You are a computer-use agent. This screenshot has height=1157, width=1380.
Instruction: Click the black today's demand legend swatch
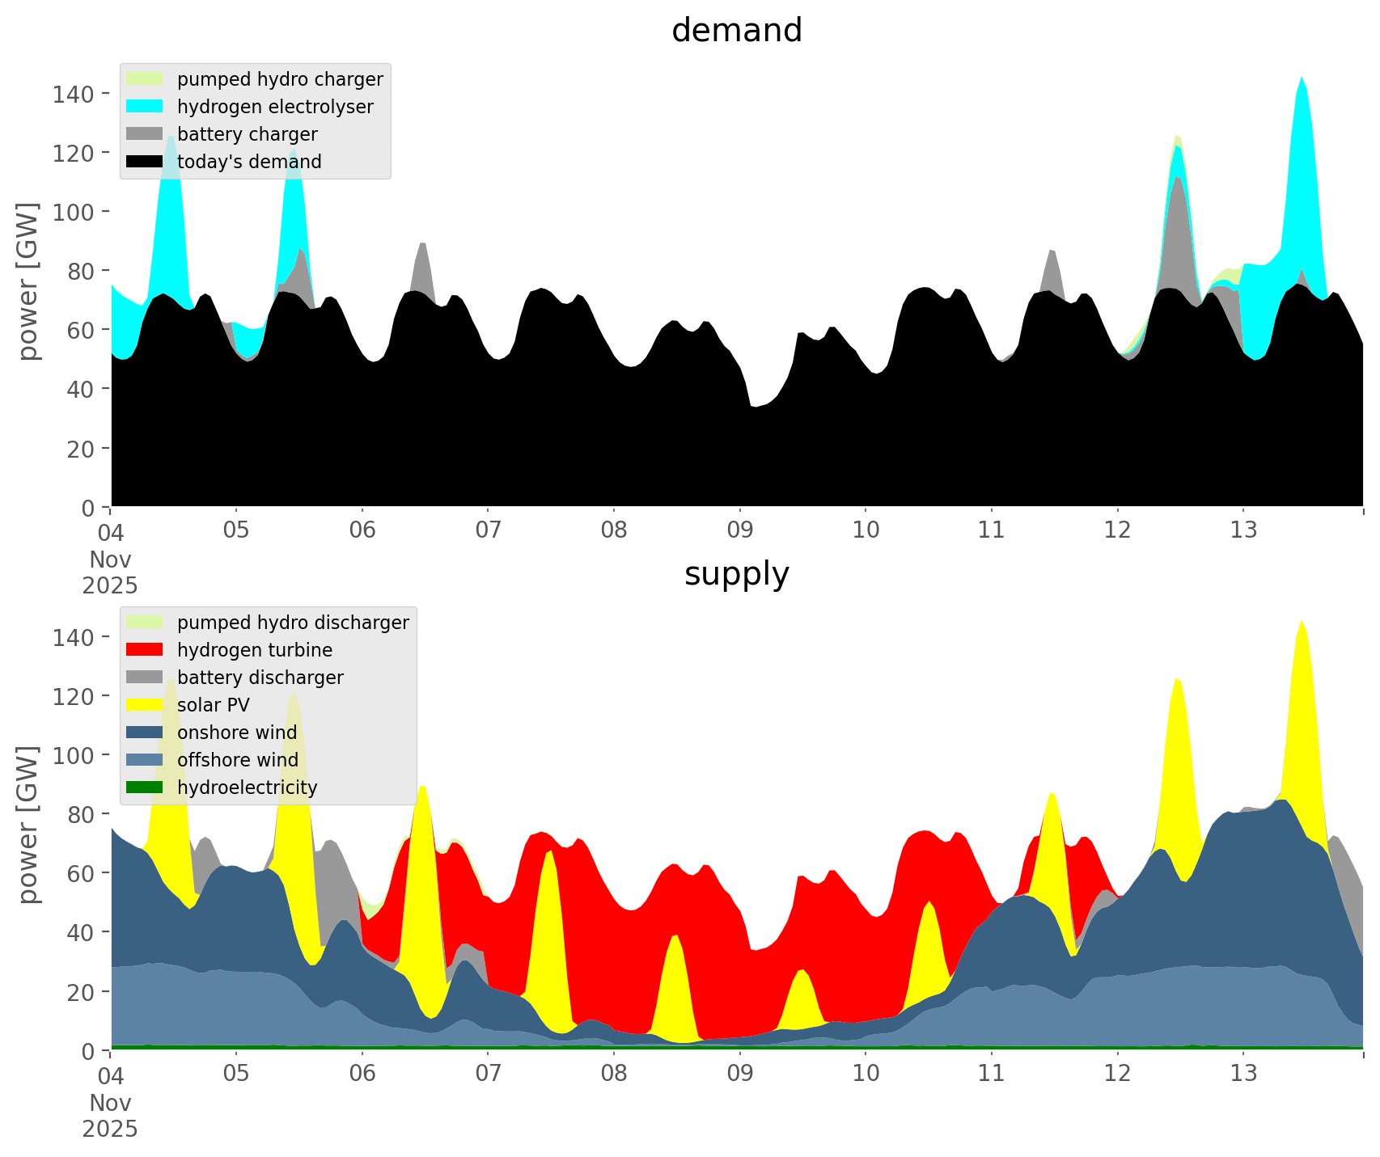pyautogui.click(x=145, y=162)
